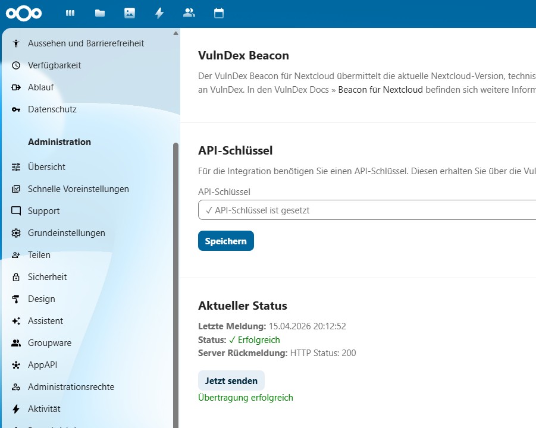Image resolution: width=536 pixels, height=428 pixels.
Task: Select the gear icon next to Grundeinstellungen
Action: (16, 233)
